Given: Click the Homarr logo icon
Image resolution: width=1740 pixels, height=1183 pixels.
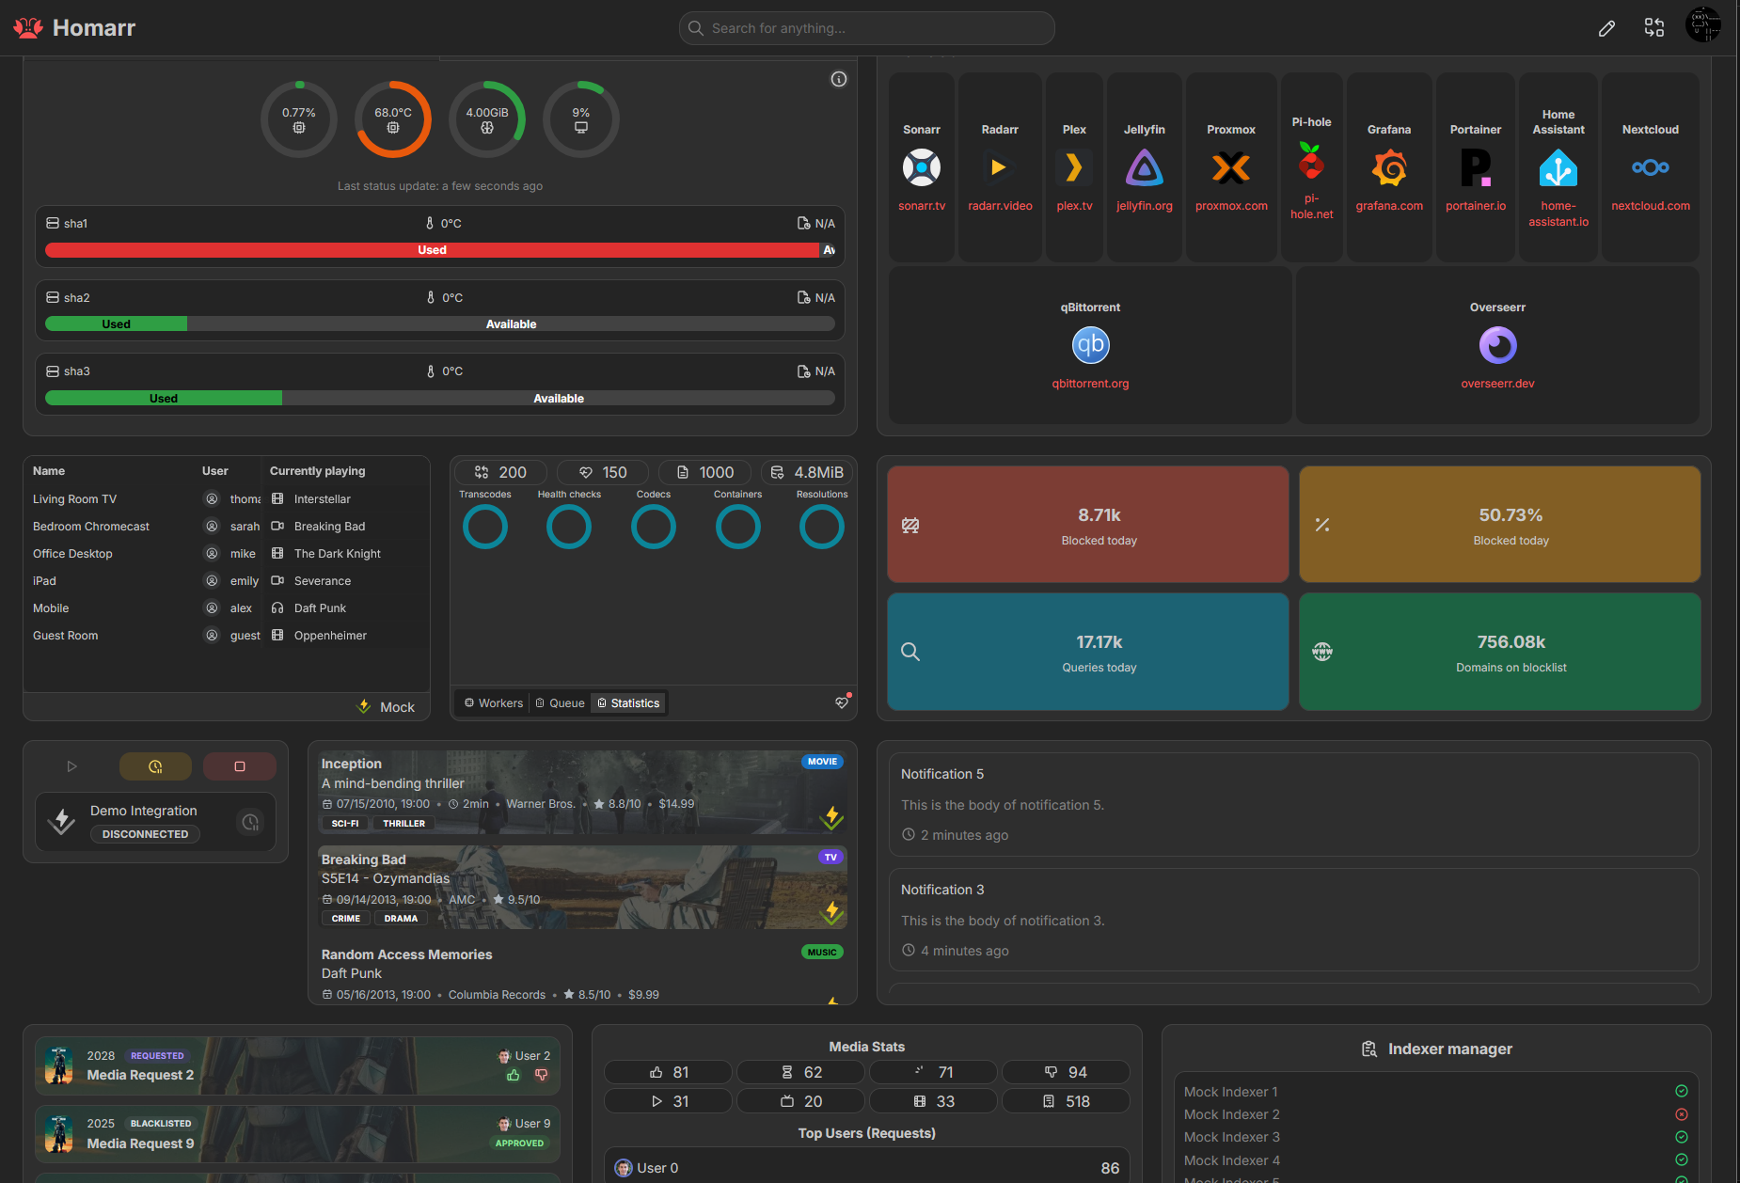Looking at the screenshot, I should [x=28, y=28].
